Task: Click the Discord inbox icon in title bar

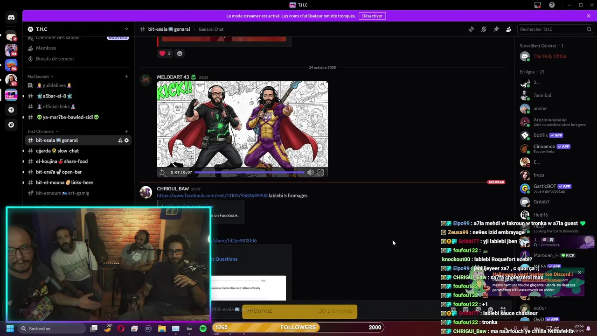Action: [x=538, y=5]
